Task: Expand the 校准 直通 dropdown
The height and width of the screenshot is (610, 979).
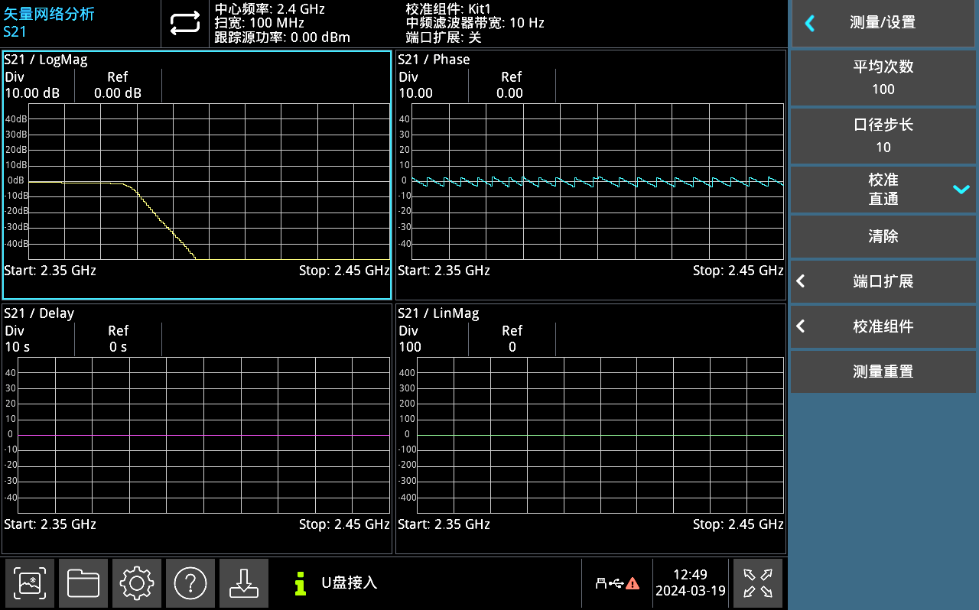Action: 961,190
